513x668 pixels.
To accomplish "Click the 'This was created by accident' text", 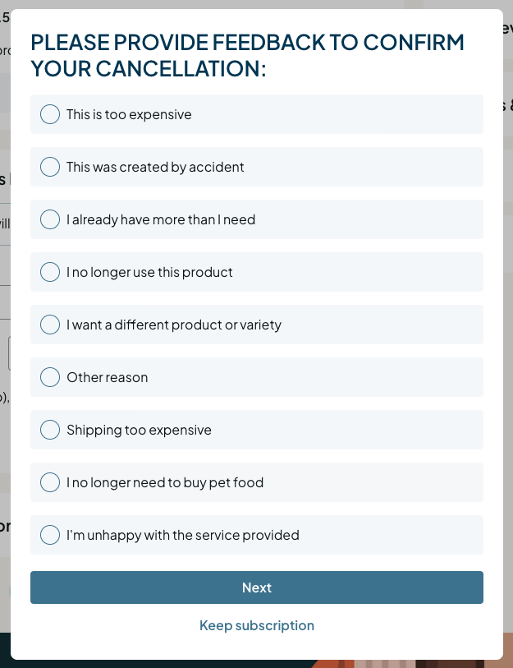I will tap(155, 167).
